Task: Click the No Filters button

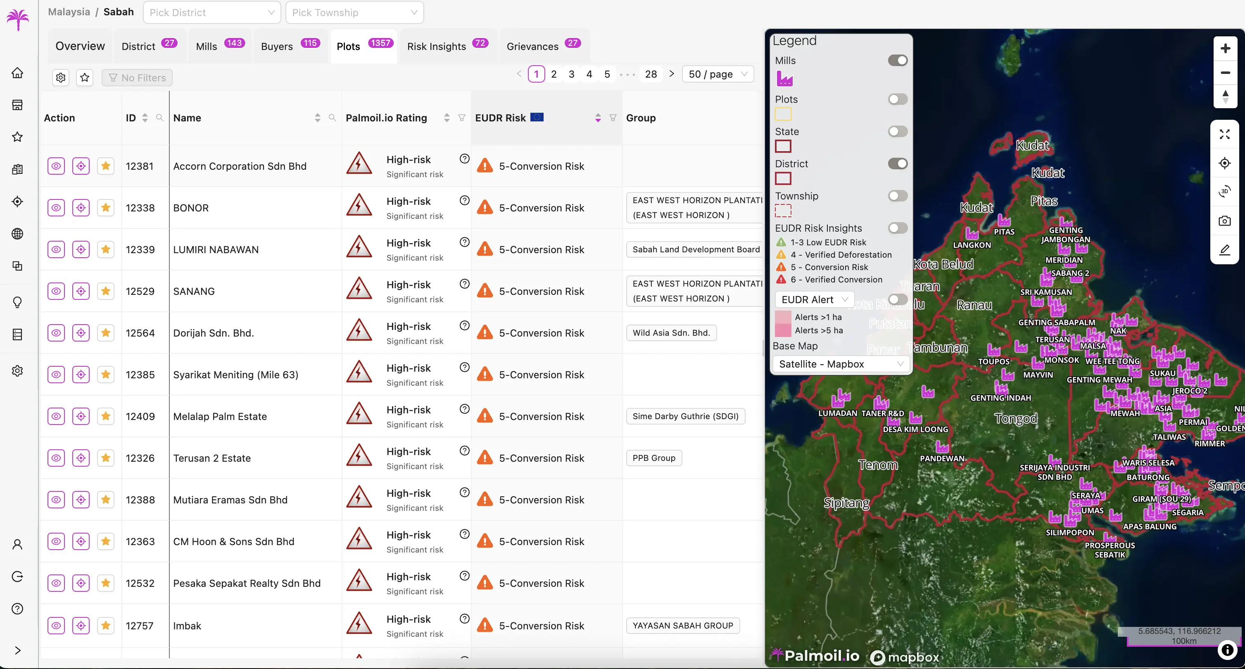Action: coord(137,77)
